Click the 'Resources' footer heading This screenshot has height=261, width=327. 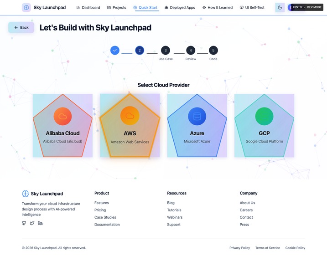(x=176, y=193)
